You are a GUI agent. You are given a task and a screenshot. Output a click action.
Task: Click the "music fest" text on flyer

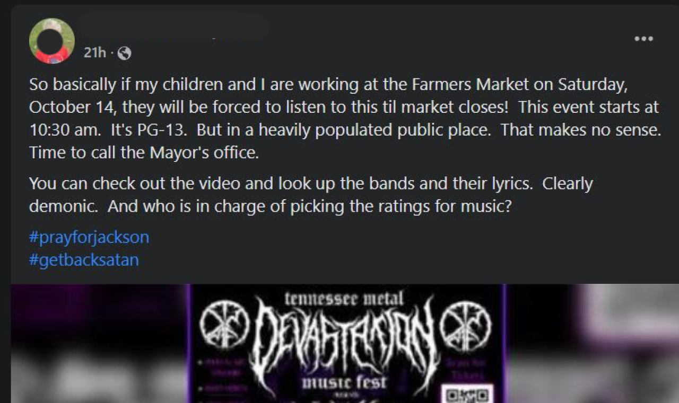[345, 382]
